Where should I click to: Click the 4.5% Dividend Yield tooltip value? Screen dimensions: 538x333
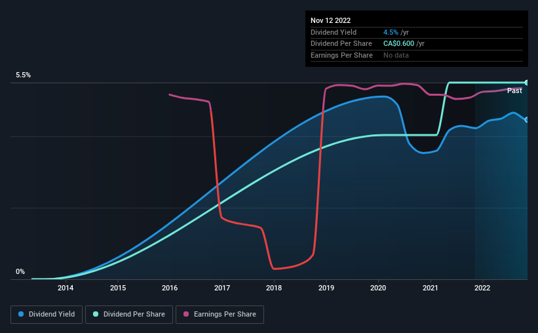391,32
